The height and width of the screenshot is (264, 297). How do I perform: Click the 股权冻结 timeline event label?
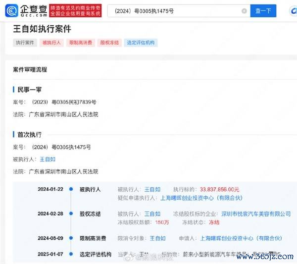[x=90, y=214]
